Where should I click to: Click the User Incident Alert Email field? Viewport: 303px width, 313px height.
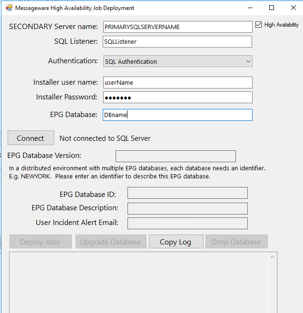(187, 224)
